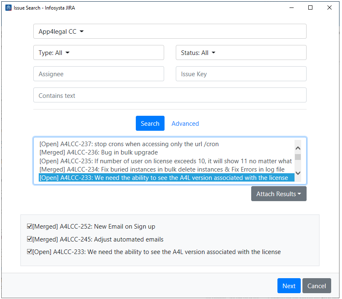
Task: Select A4LCC-237 stop crons result in list
Action: click(129, 144)
